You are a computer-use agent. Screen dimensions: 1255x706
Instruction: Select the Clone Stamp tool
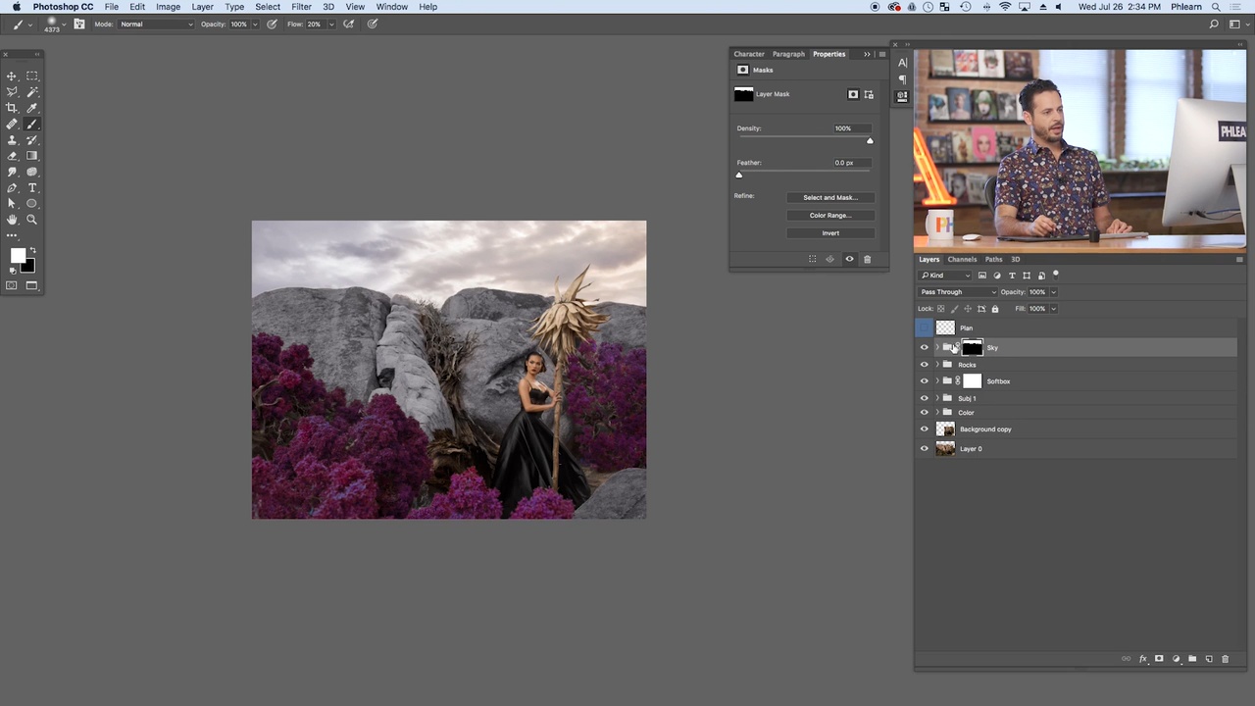point(12,139)
